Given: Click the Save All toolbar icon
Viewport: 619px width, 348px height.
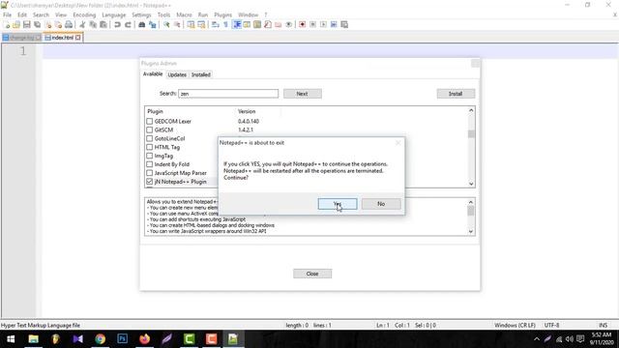Looking at the screenshot, I should coord(37,24).
